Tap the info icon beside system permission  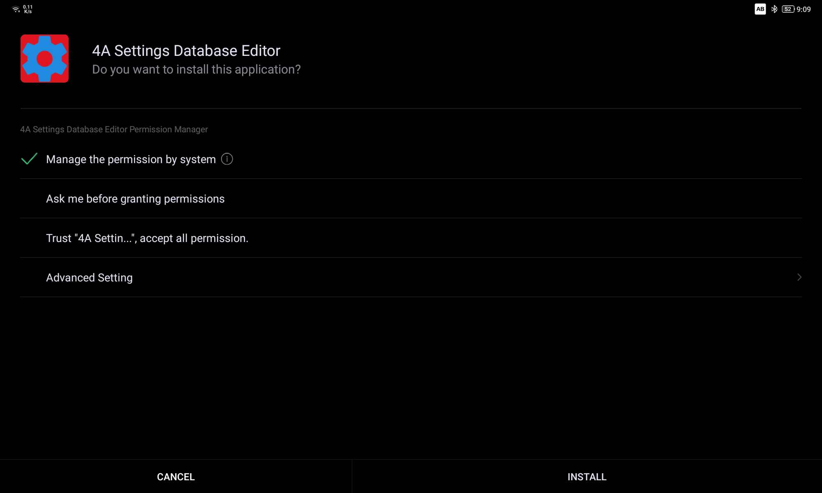227,159
